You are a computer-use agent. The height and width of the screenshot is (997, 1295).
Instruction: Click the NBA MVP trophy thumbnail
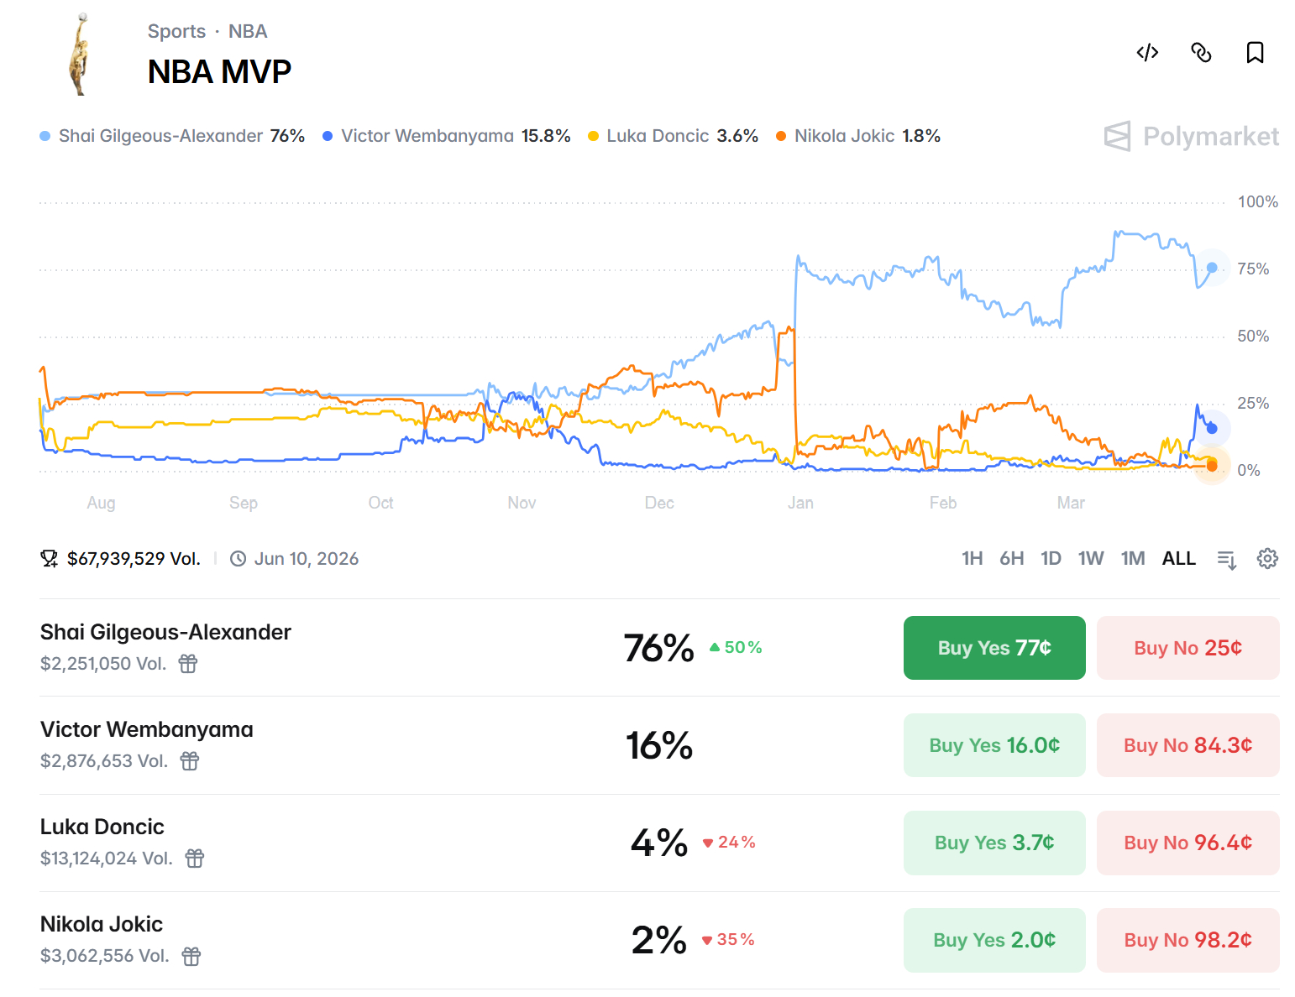pos(80,55)
